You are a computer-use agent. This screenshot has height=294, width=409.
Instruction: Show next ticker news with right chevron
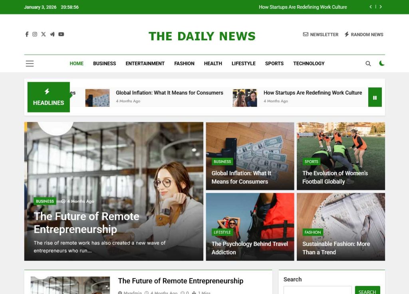coord(381,7)
